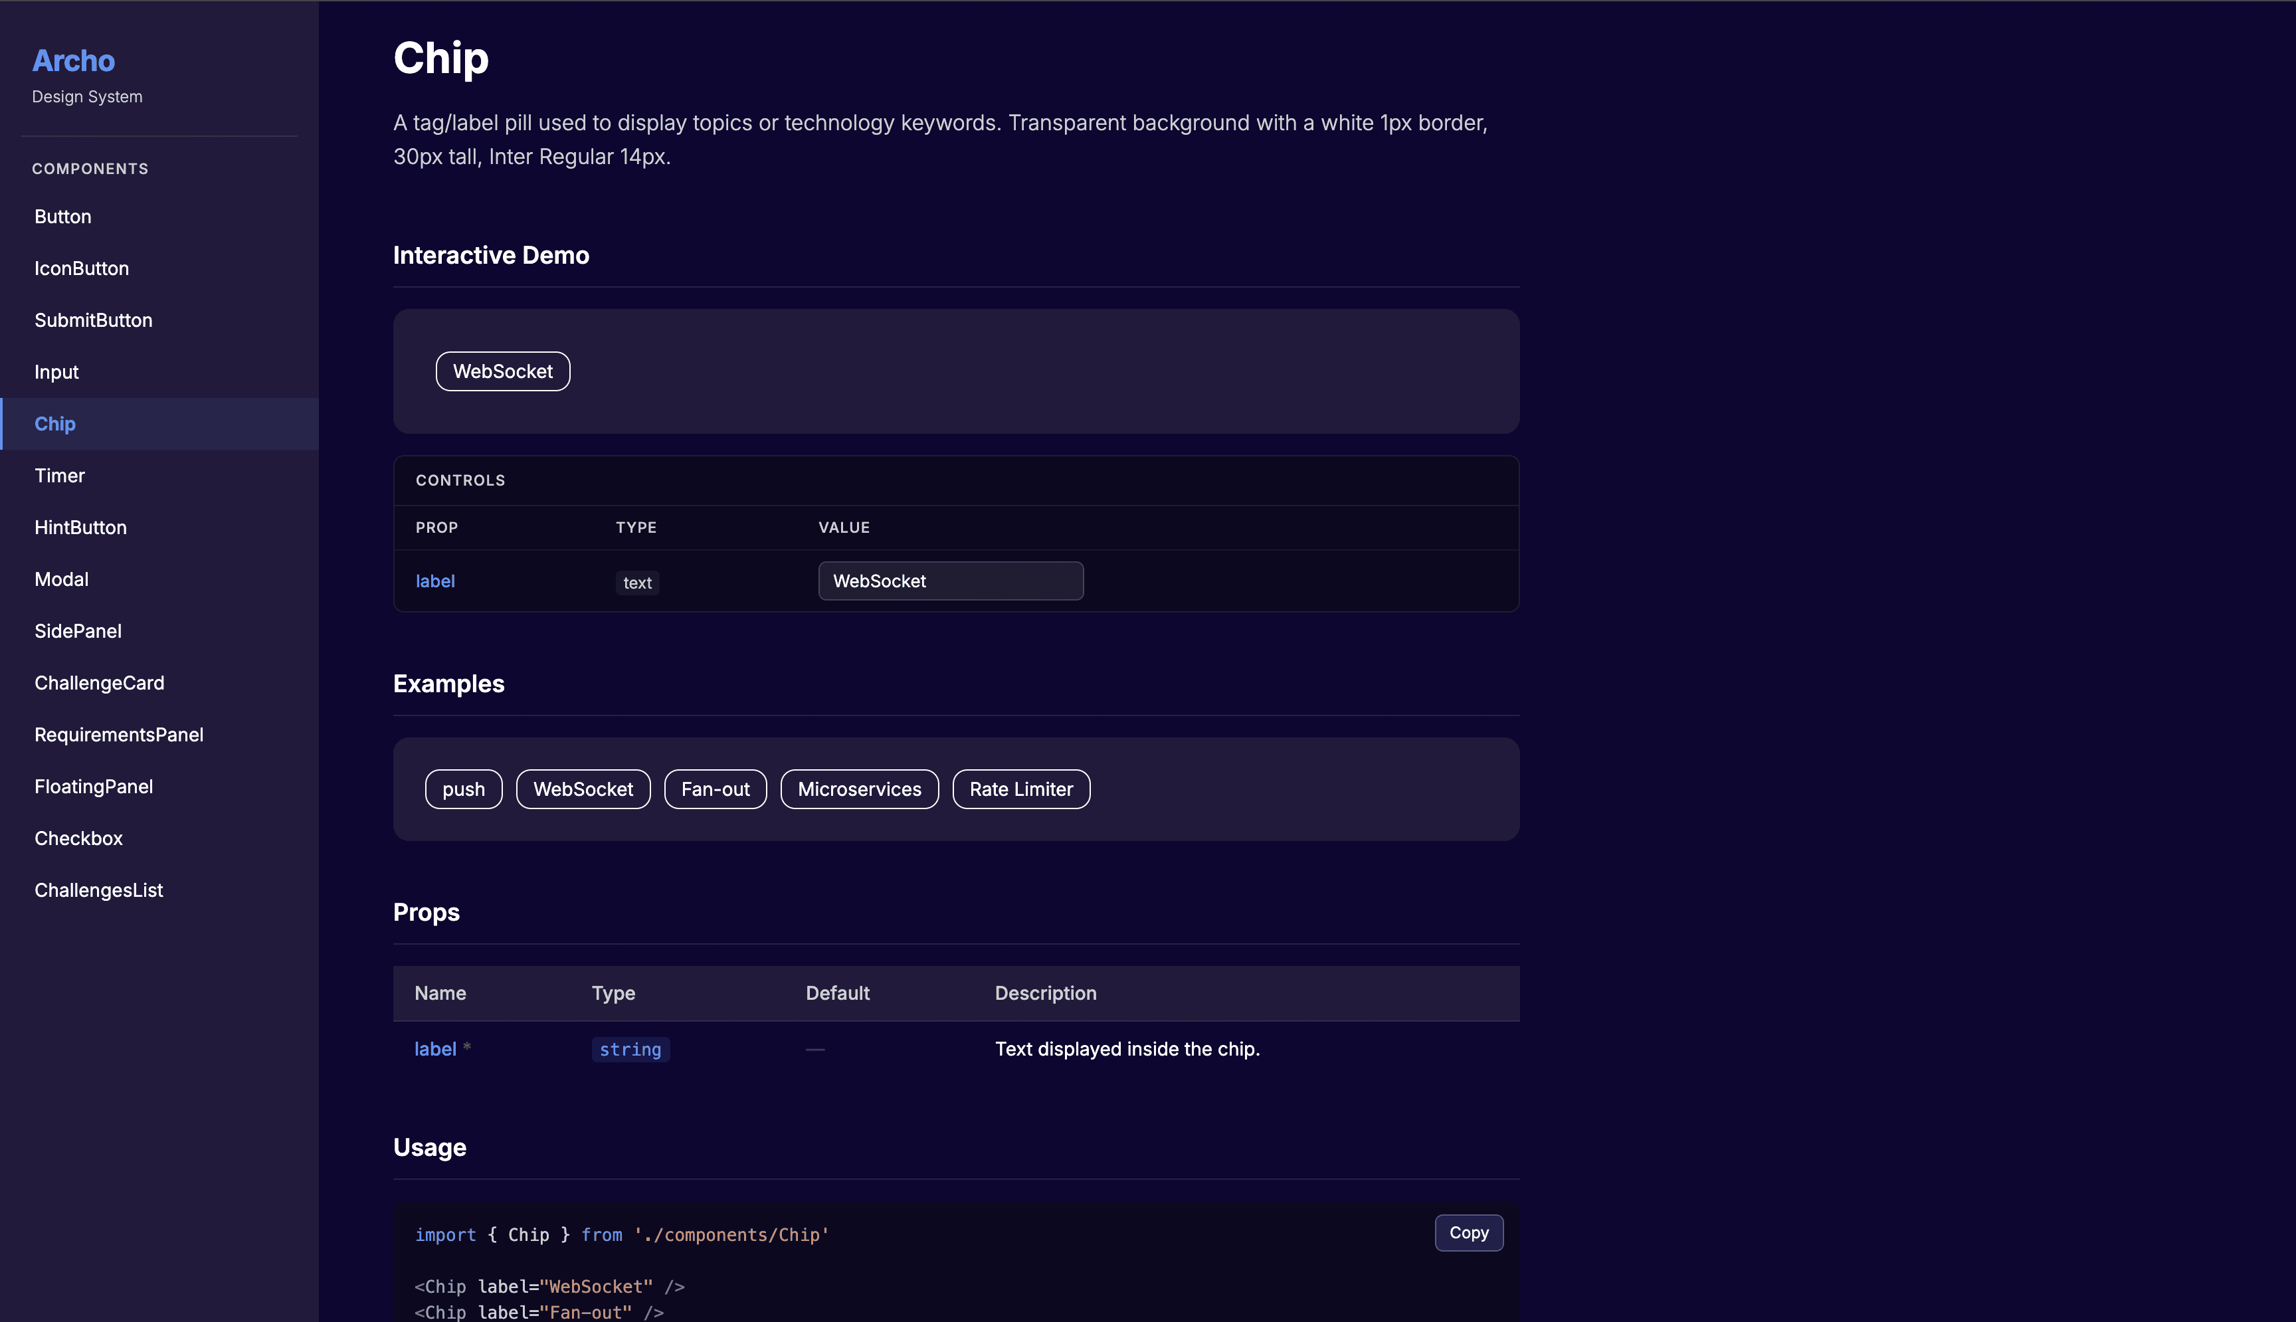Select Input in the sidebar
Viewport: 2296px width, 1322px height.
point(56,372)
